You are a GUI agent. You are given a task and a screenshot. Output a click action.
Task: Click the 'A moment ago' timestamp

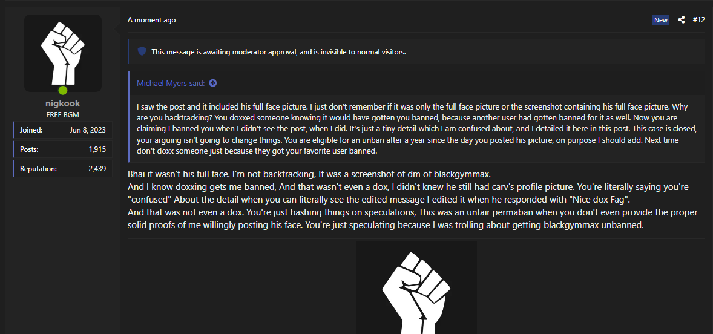pos(151,20)
